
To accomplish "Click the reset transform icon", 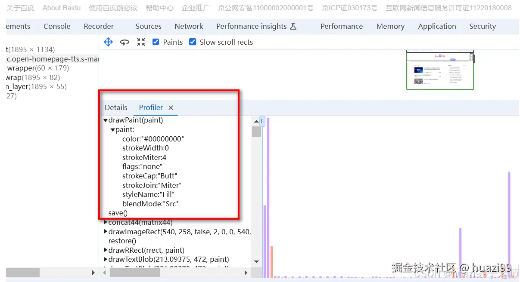I will [x=141, y=42].
